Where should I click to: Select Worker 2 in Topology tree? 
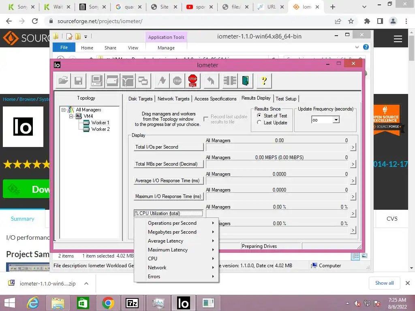[x=101, y=129]
